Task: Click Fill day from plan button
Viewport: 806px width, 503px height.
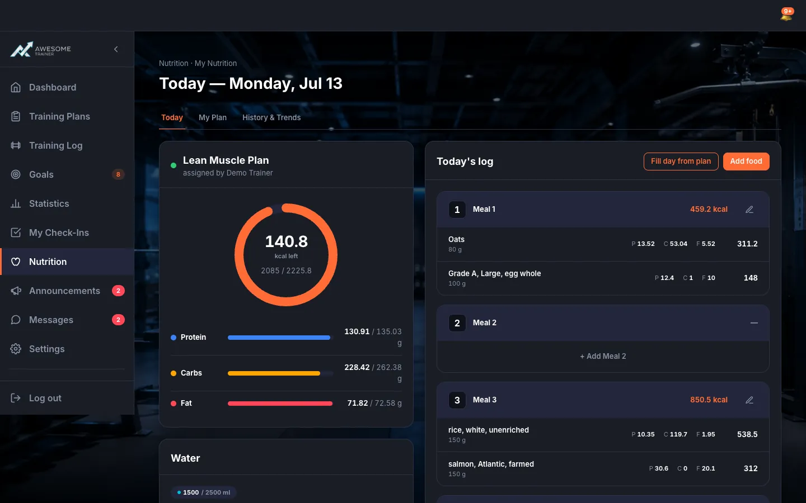Action: point(681,162)
